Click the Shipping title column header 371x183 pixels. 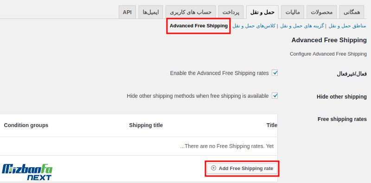click(146, 125)
